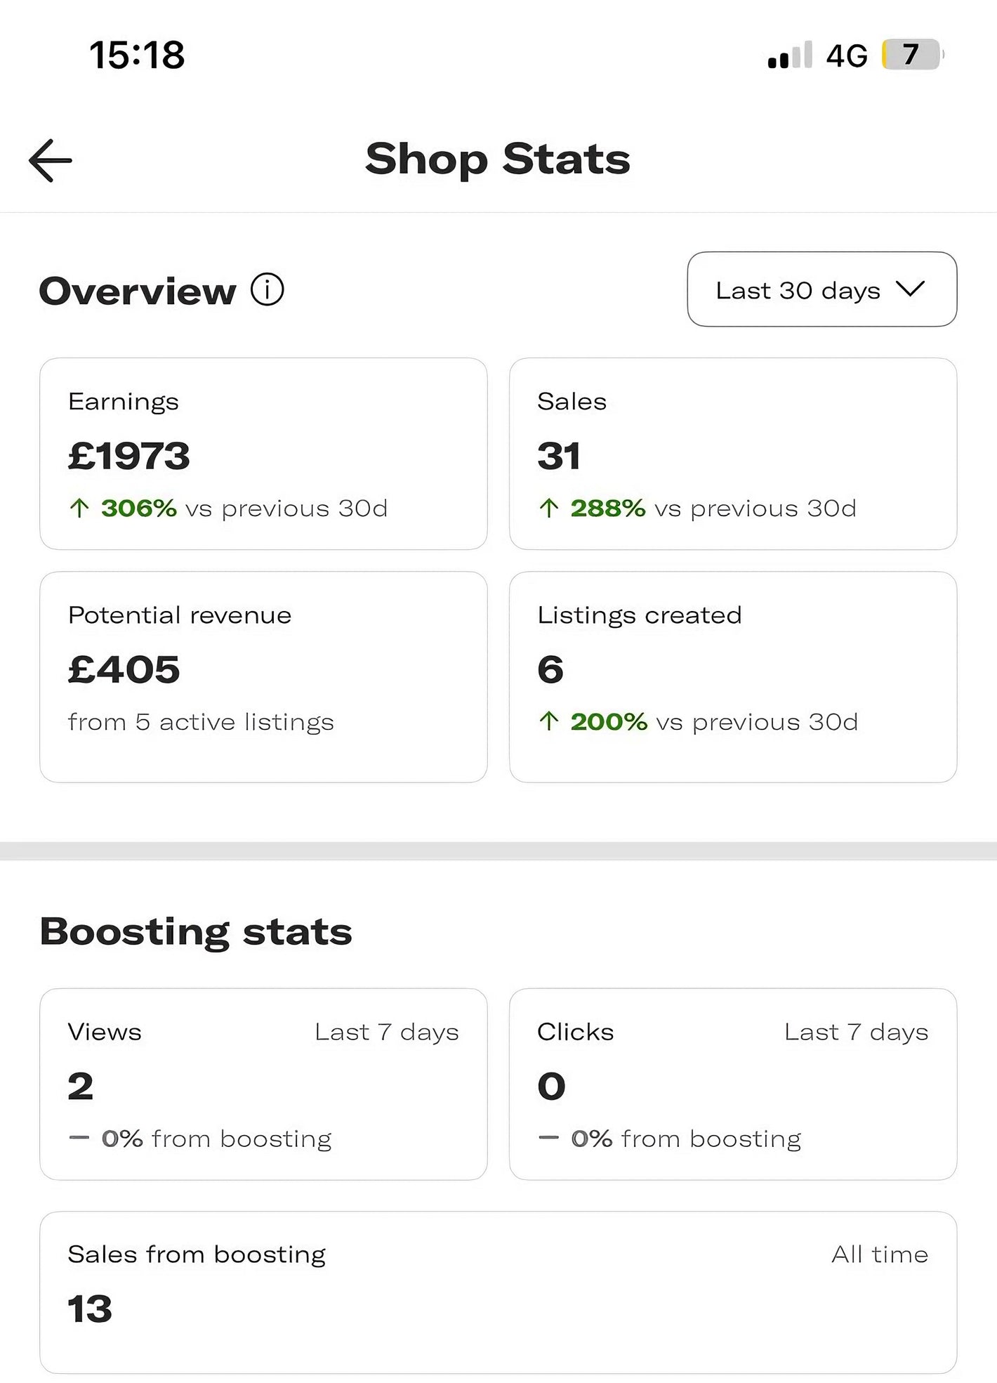Image resolution: width=997 pixels, height=1383 pixels.
Task: Tap the dash icon beside Views 0%
Action: pos(79,1139)
